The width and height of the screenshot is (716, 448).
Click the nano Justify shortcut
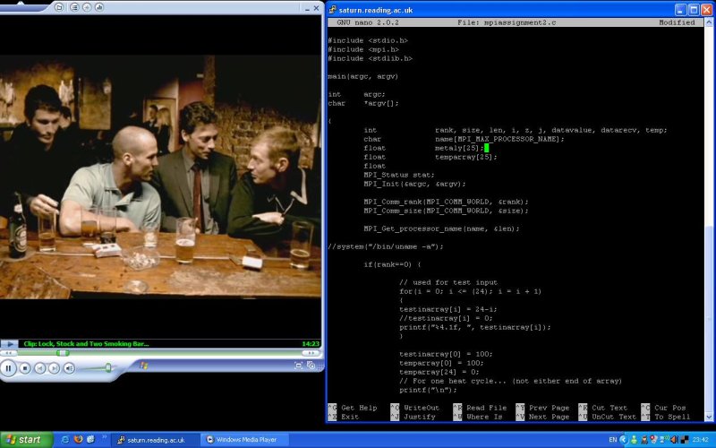point(419,417)
